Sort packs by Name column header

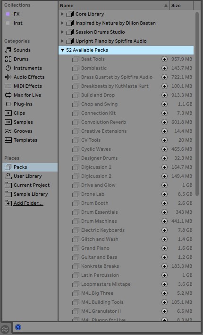coord(114,6)
